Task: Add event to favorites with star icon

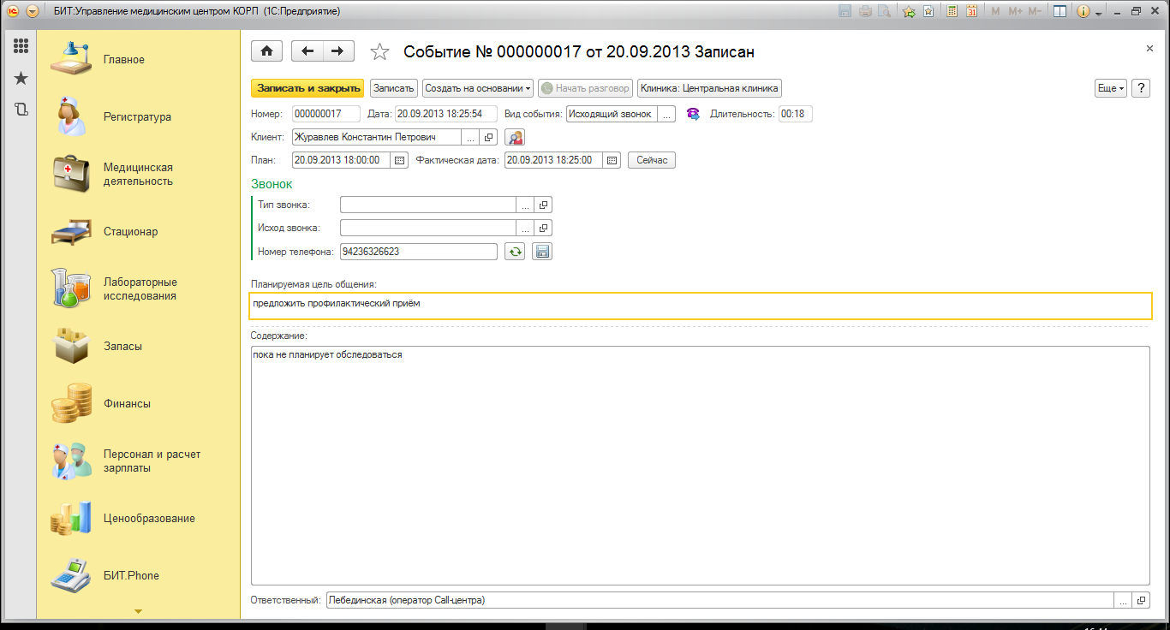Action: point(379,52)
